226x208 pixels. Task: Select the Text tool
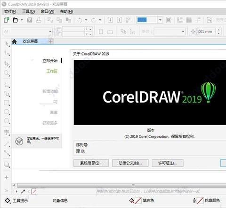7,132
